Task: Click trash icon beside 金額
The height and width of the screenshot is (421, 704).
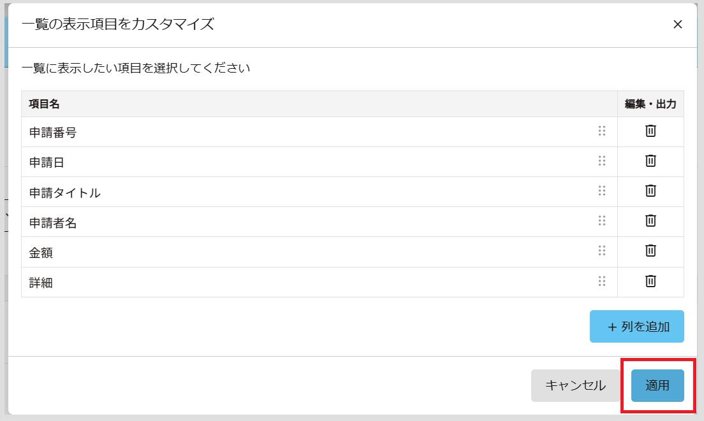Action: (650, 251)
